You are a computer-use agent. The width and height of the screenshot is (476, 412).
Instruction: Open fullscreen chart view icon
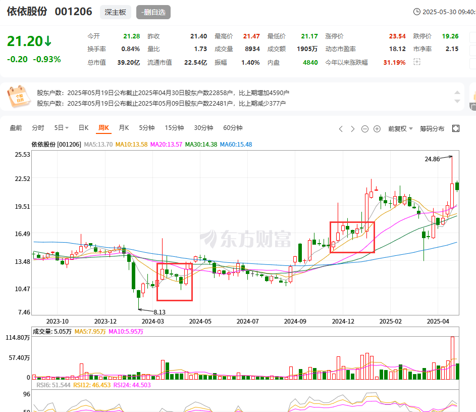[456, 128]
